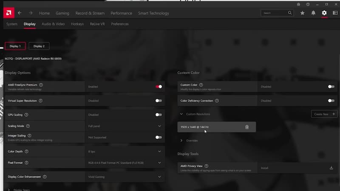Image resolution: width=340 pixels, height=191 pixels.
Task: Show info for Custom Color
Action: pyautogui.click(x=201, y=85)
